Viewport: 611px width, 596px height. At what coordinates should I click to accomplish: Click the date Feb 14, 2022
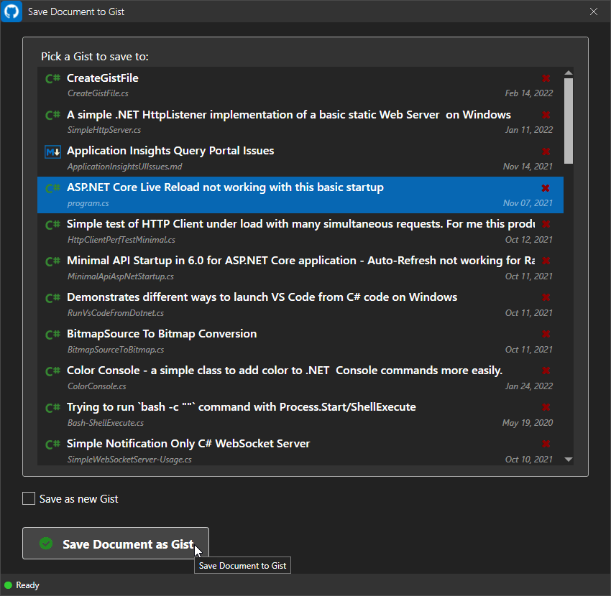click(529, 93)
